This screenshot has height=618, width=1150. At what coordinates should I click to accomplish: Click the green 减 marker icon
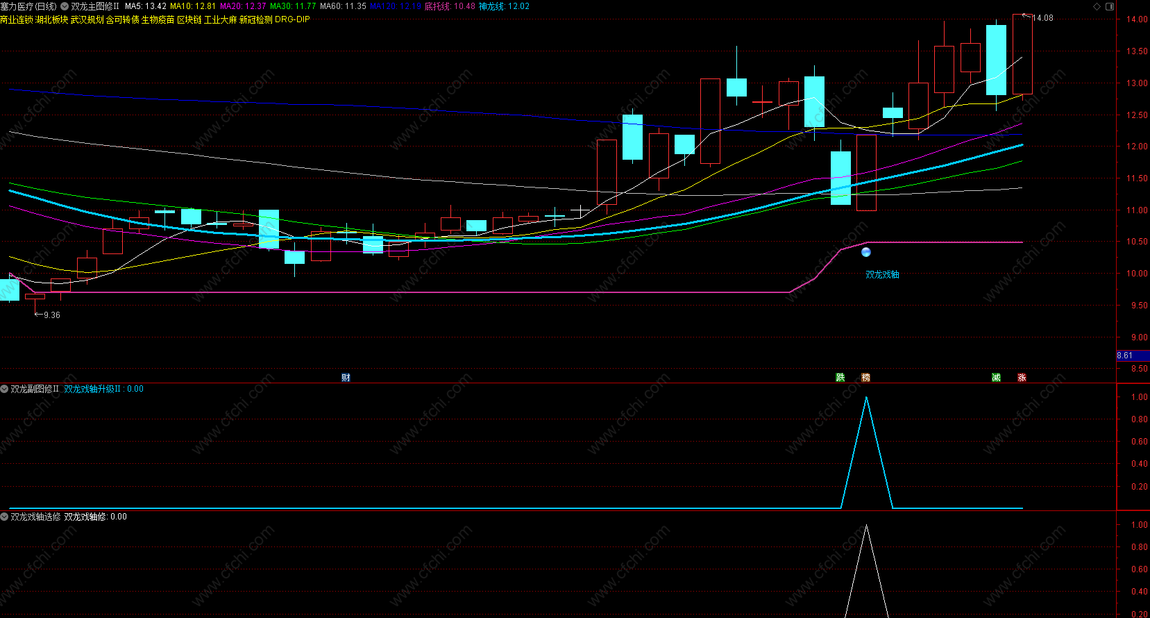[x=996, y=377]
